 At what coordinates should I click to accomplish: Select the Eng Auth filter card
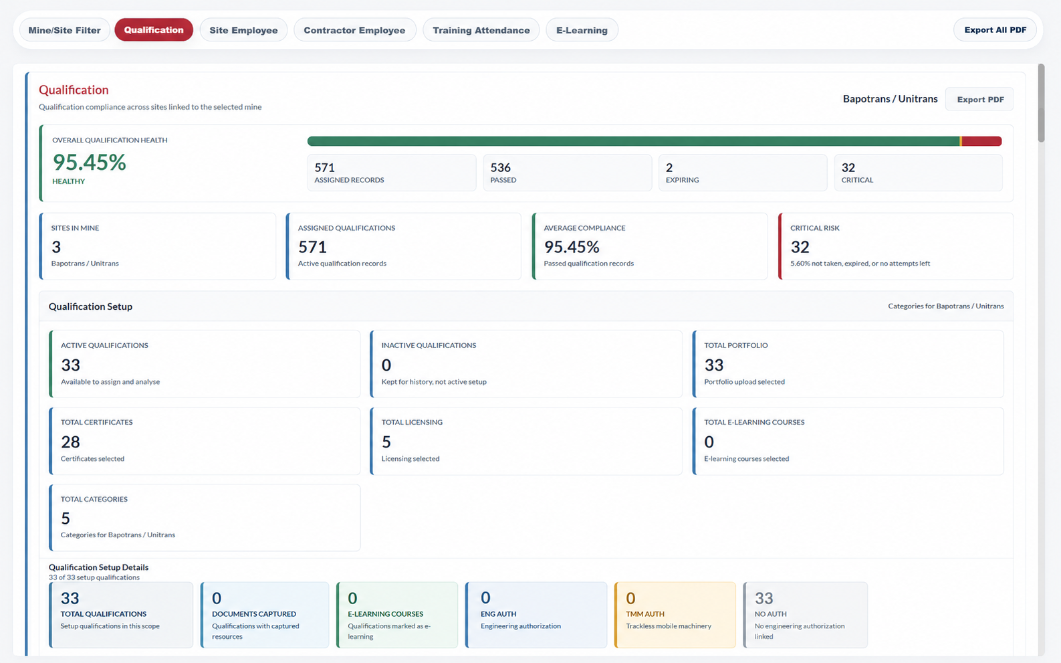[536, 615]
